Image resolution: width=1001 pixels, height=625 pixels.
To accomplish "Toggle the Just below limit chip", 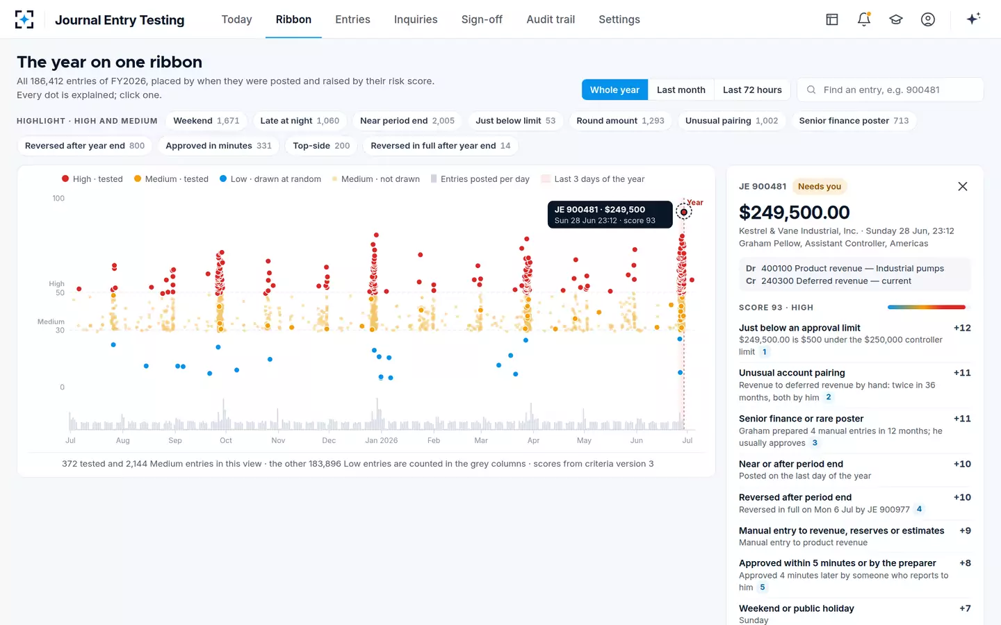I will click(516, 121).
